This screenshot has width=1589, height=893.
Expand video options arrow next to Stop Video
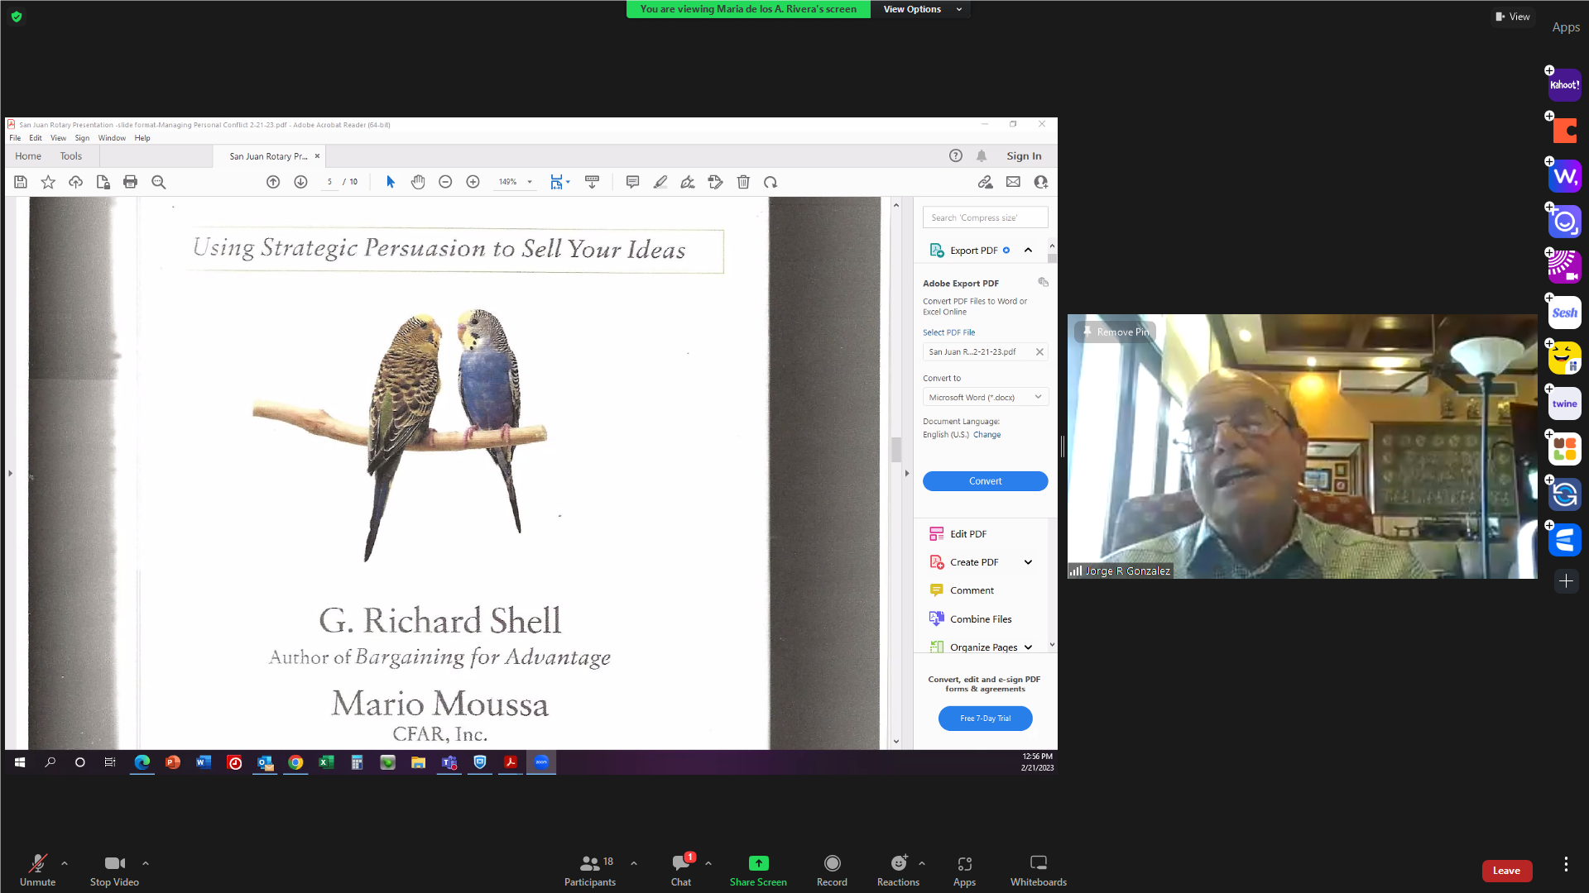coord(146,863)
